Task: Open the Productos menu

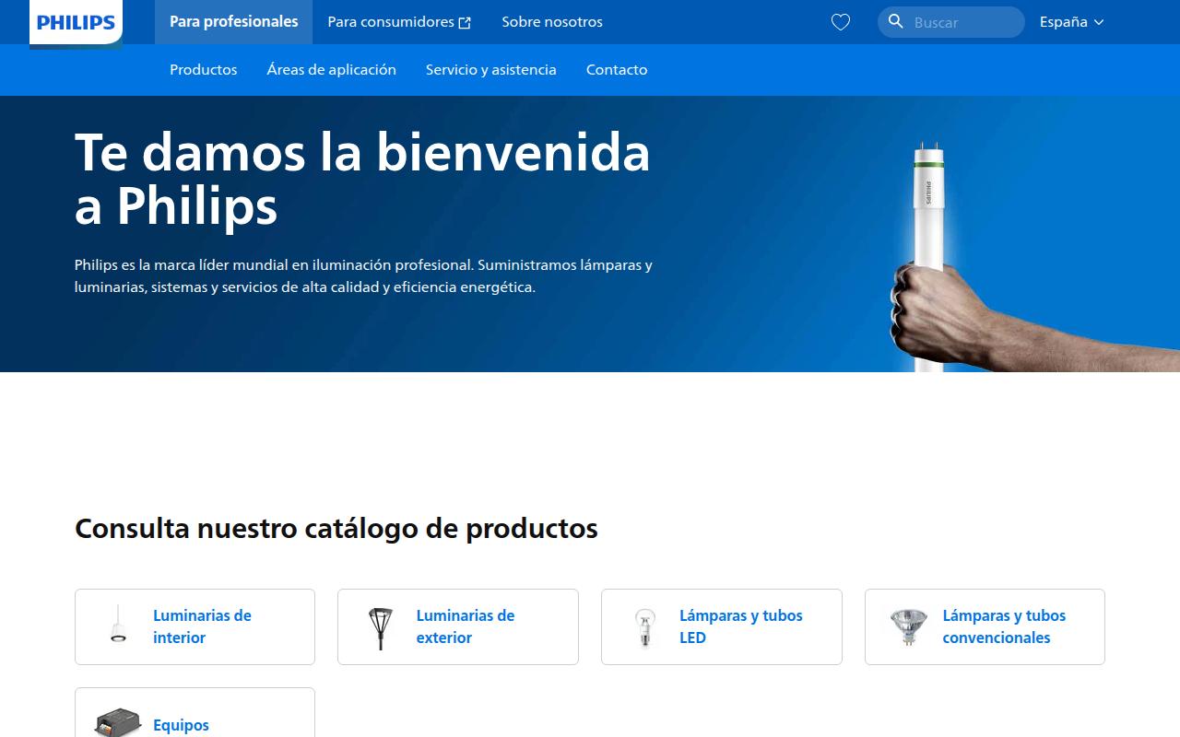Action: click(x=204, y=70)
